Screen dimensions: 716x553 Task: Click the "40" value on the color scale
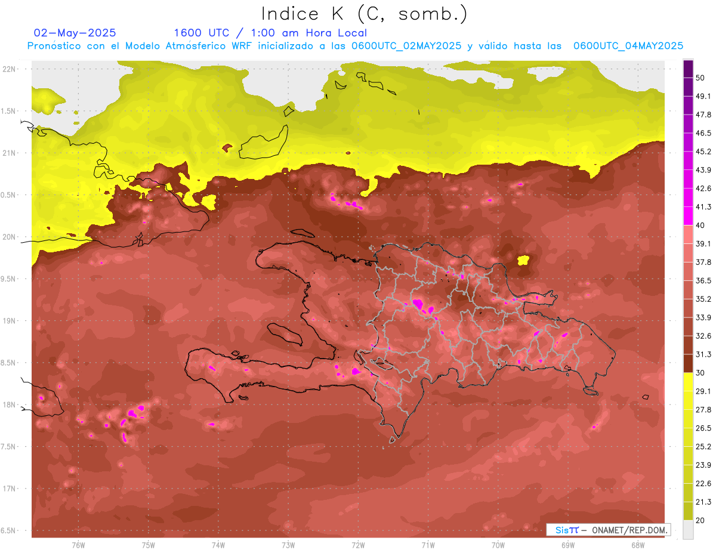click(x=701, y=225)
